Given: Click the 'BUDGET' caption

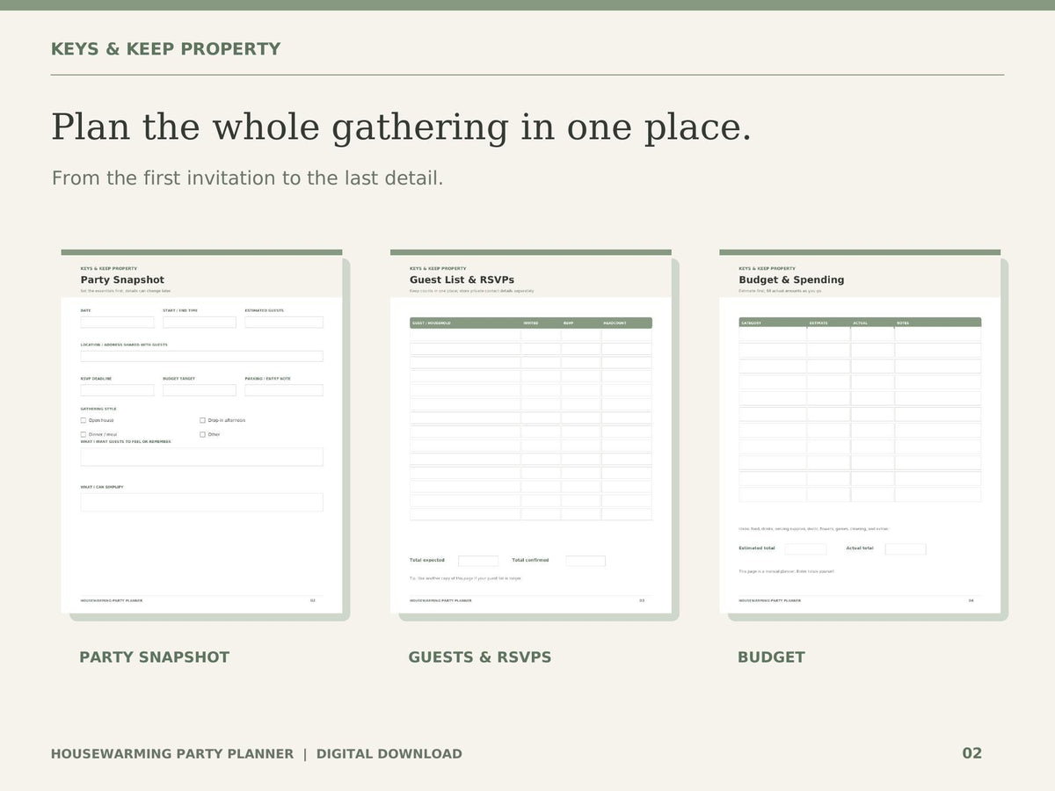Looking at the screenshot, I should [771, 657].
